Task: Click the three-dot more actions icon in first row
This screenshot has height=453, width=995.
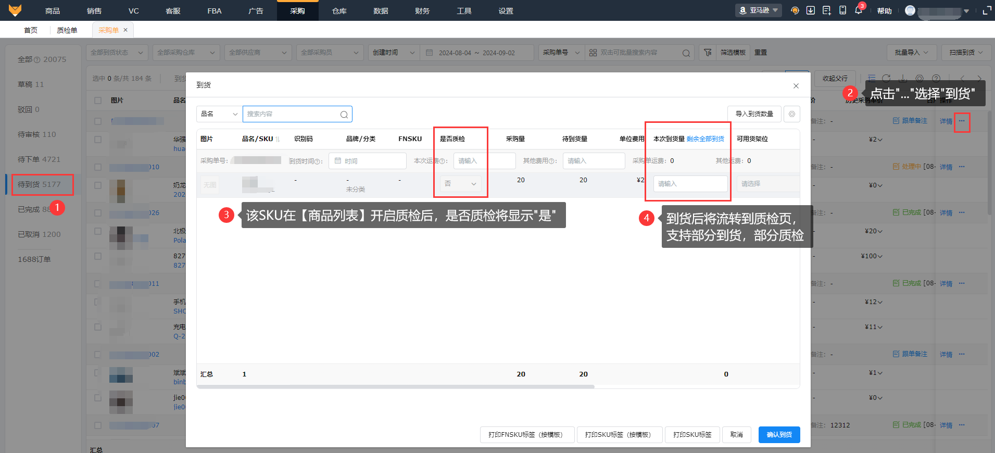Action: tap(962, 121)
